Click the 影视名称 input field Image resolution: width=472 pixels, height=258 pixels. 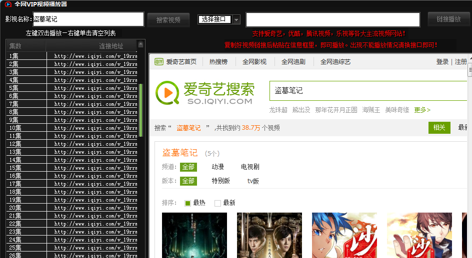88,19
